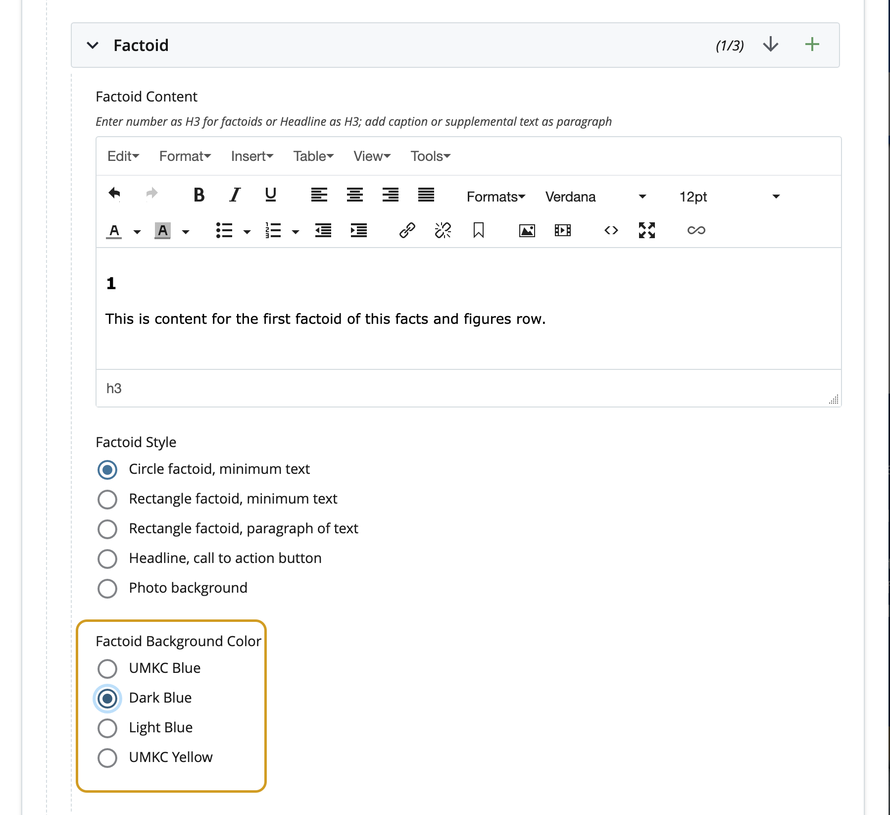The height and width of the screenshot is (815, 890).
Task: Open the Insert menu
Action: tap(252, 156)
